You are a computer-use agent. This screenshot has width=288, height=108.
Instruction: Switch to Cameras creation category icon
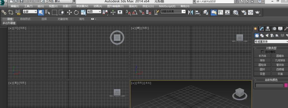[272, 35]
